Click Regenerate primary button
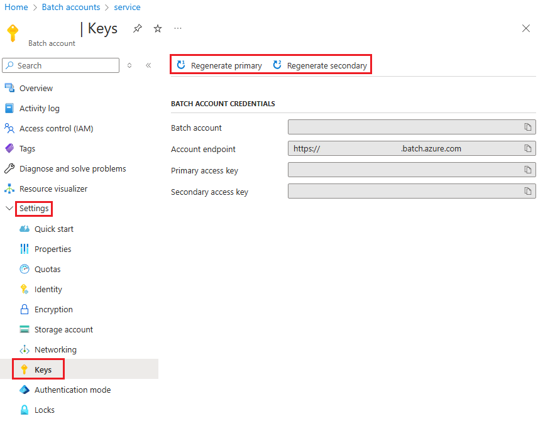The image size is (538, 421). (x=219, y=65)
